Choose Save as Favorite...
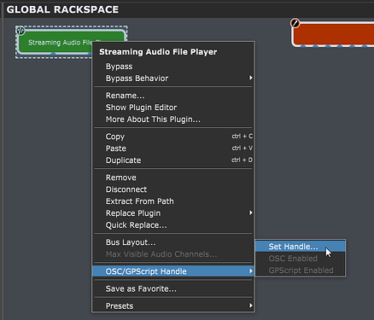Image resolution: width=374 pixels, height=320 pixels. (x=173, y=288)
